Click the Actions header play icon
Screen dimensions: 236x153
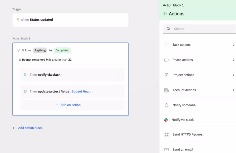tap(165, 13)
